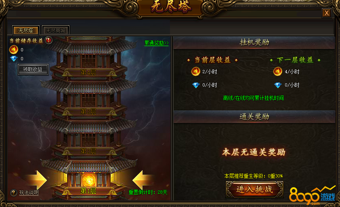Screen dimensions: 340x207
Task: Click next floor flame coin icon
Action: [277, 71]
